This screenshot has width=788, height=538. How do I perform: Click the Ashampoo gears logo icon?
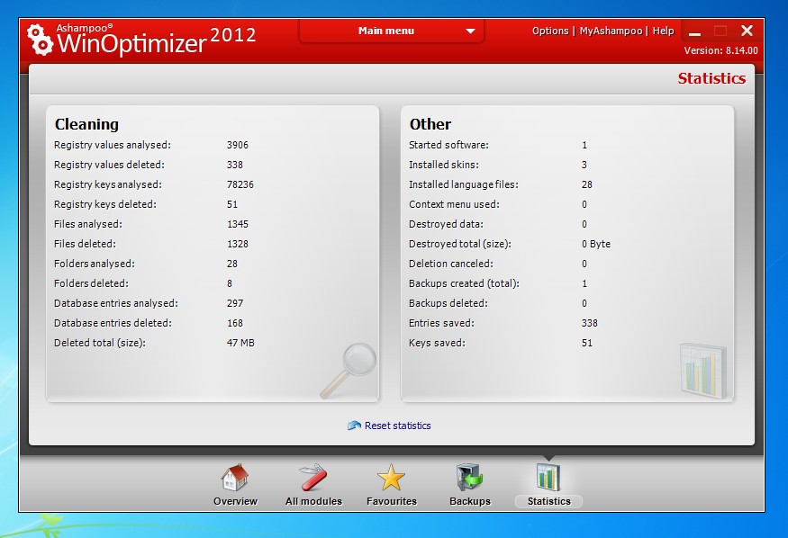point(40,40)
